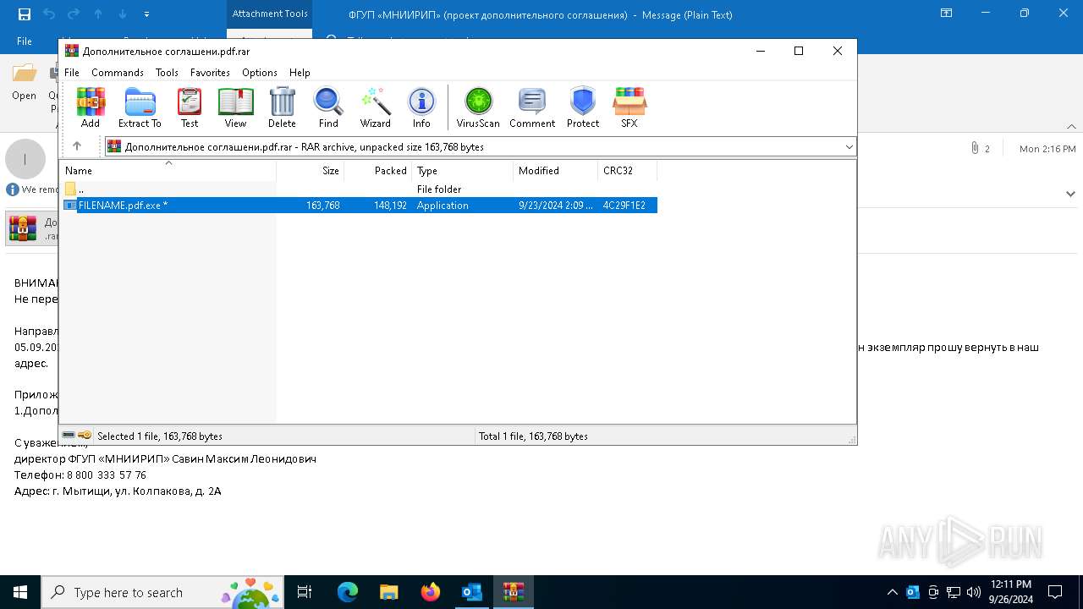Launch the Wizard wand tool

(x=376, y=107)
